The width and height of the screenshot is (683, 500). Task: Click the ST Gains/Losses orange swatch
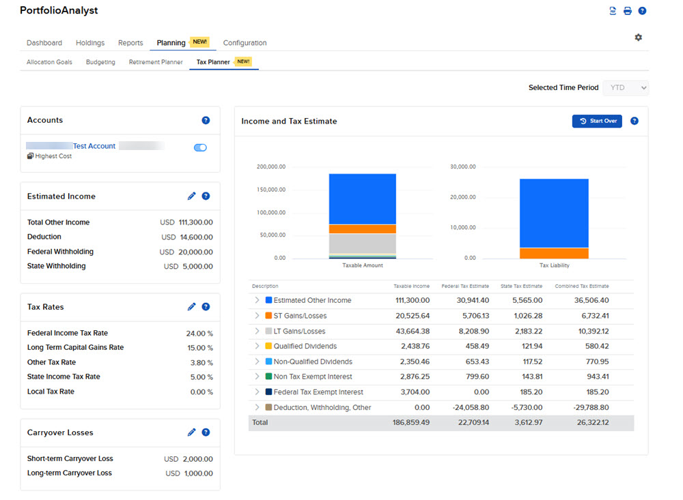pos(268,316)
